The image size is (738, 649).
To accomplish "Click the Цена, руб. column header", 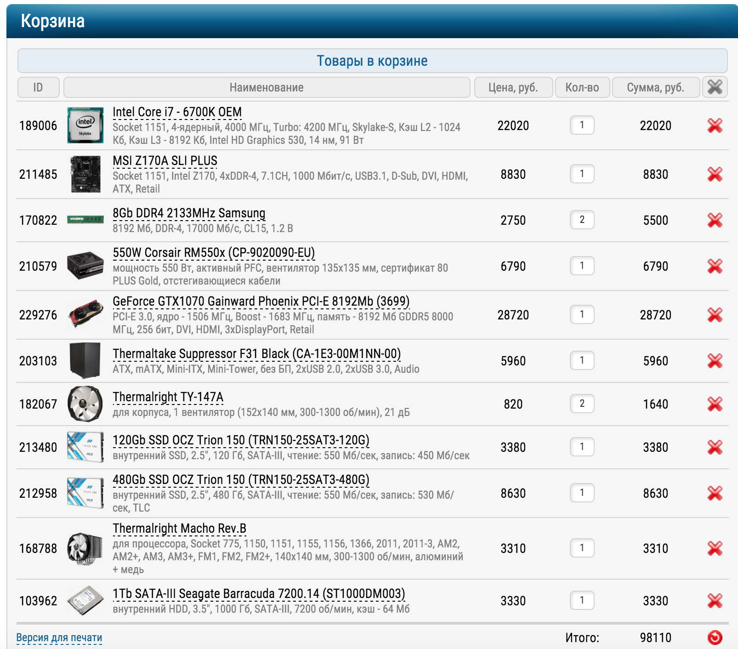I will (513, 87).
